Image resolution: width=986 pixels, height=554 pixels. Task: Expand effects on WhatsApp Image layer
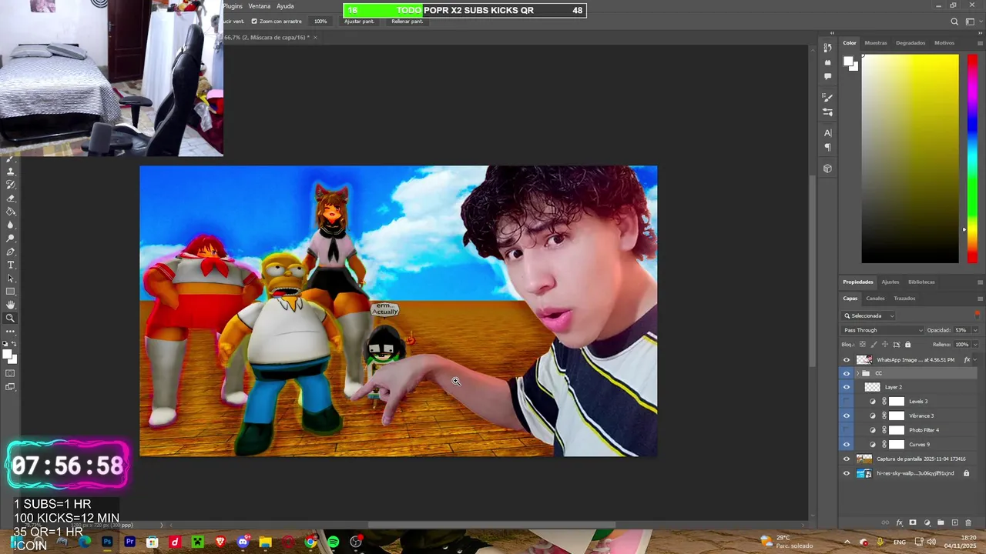pyautogui.click(x=975, y=359)
